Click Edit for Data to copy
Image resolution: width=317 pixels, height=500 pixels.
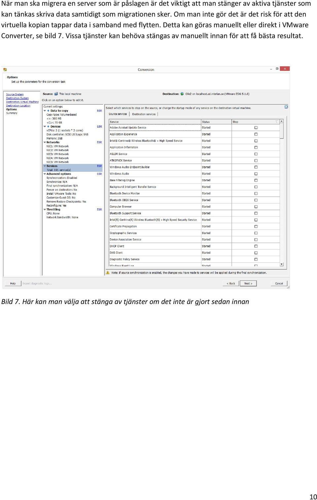[99, 111]
